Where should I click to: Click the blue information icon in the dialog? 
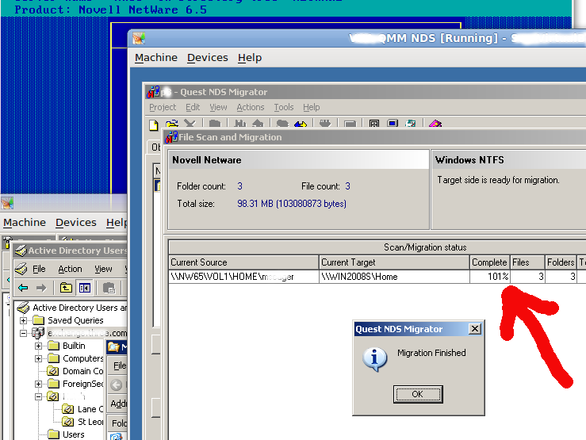click(x=374, y=359)
